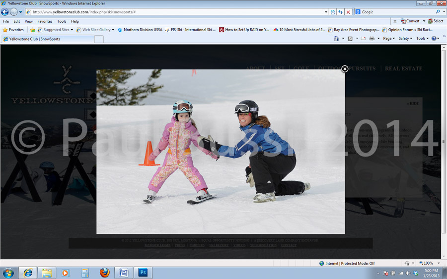The width and height of the screenshot is (447, 279).
Task: Click the 100% zoom level button
Action: [x=426, y=263]
